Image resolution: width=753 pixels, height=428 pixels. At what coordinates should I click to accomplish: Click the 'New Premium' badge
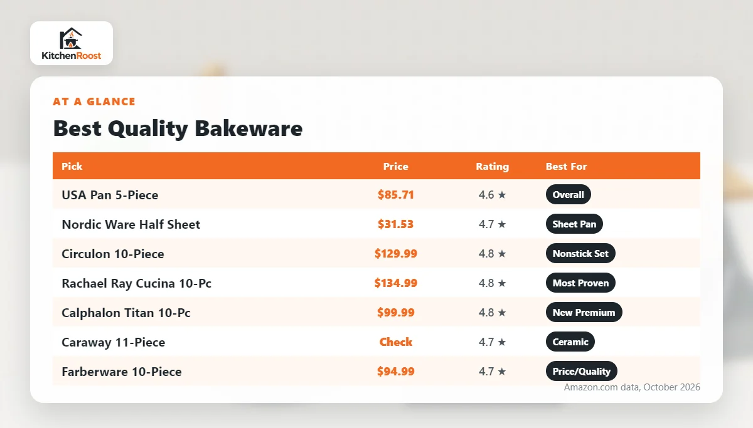(584, 313)
